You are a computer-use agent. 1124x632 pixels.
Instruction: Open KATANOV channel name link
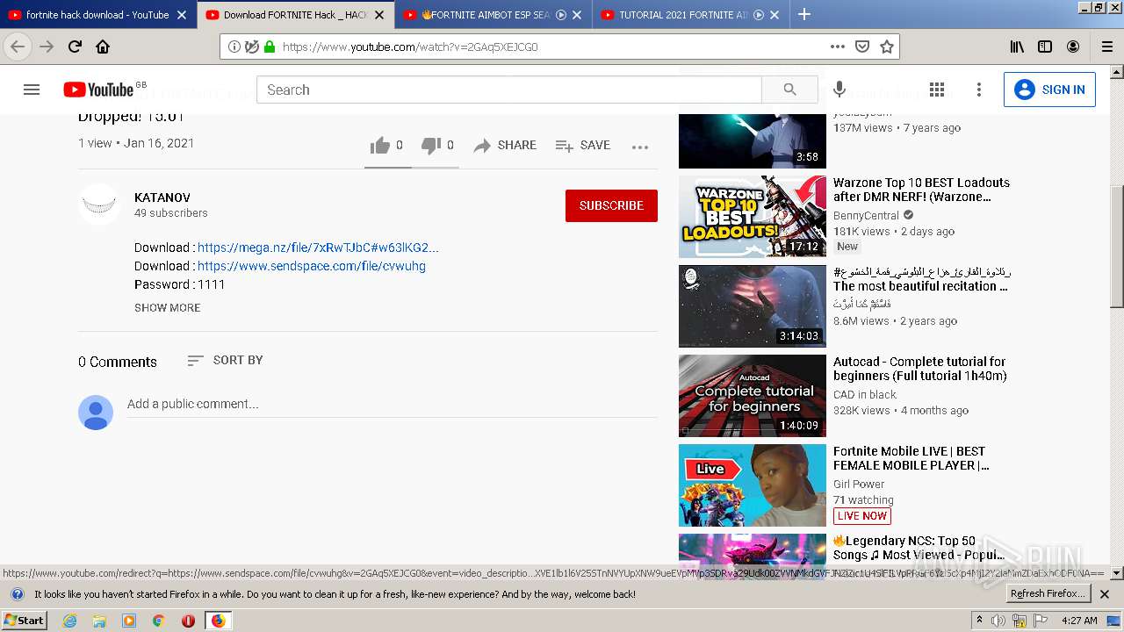pyautogui.click(x=162, y=197)
